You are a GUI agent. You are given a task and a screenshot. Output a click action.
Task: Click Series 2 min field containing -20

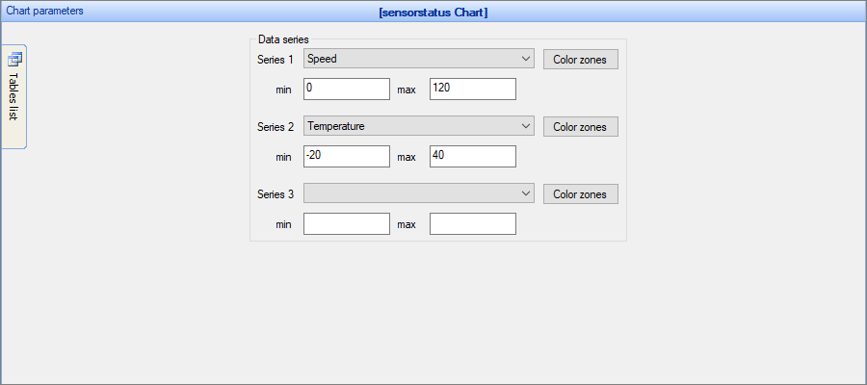pyautogui.click(x=347, y=156)
